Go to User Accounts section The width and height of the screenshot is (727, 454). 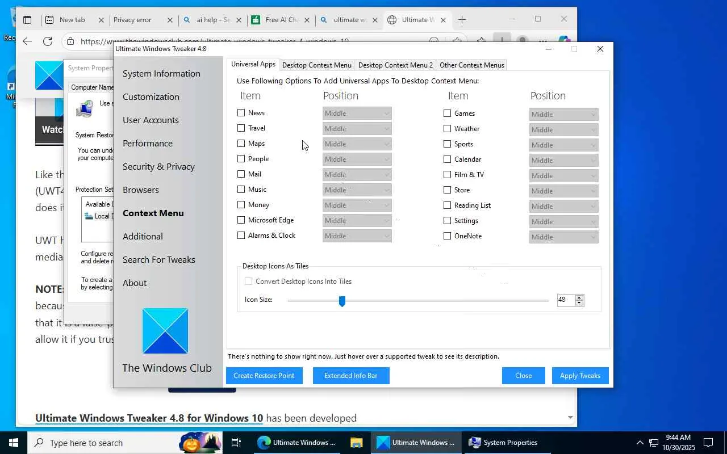click(151, 120)
